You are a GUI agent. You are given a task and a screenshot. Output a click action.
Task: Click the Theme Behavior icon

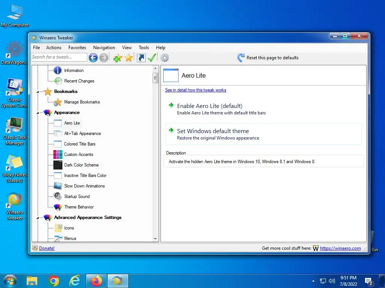click(58, 207)
